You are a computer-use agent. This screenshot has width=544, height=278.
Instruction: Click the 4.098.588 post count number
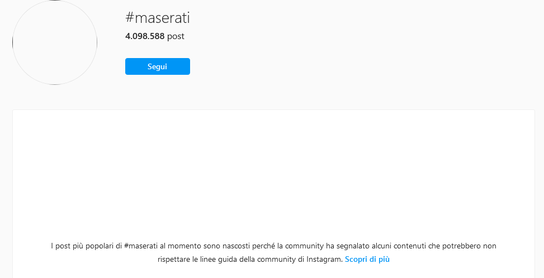[145, 36]
